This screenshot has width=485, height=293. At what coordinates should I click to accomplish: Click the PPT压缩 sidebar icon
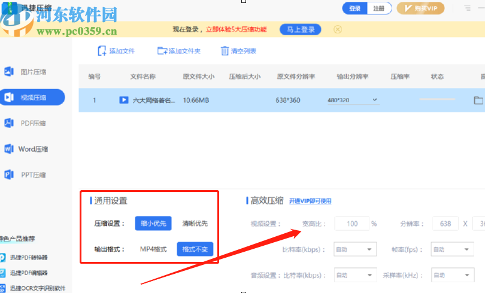(x=9, y=175)
